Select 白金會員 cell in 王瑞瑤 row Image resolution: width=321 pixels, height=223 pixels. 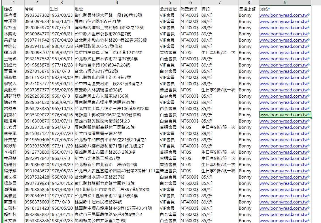point(170,59)
